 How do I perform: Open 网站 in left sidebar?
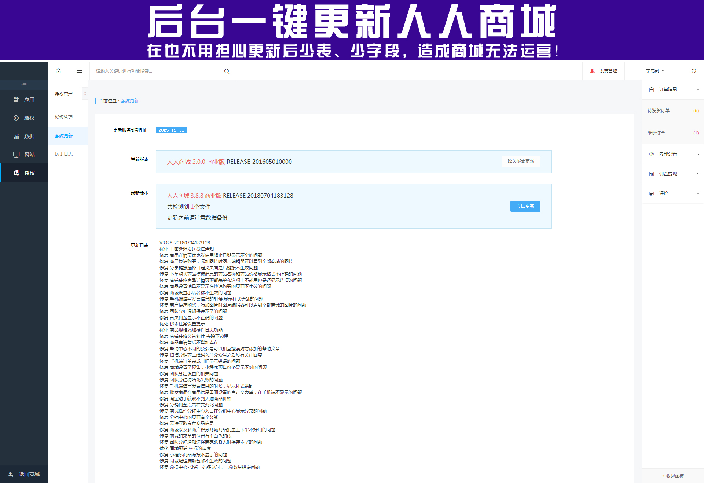click(24, 155)
